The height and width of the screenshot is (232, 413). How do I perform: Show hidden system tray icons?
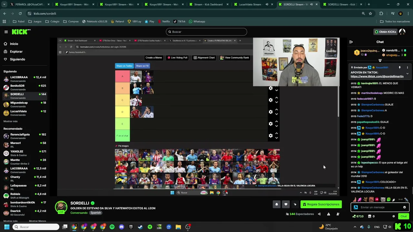[x=355, y=227]
